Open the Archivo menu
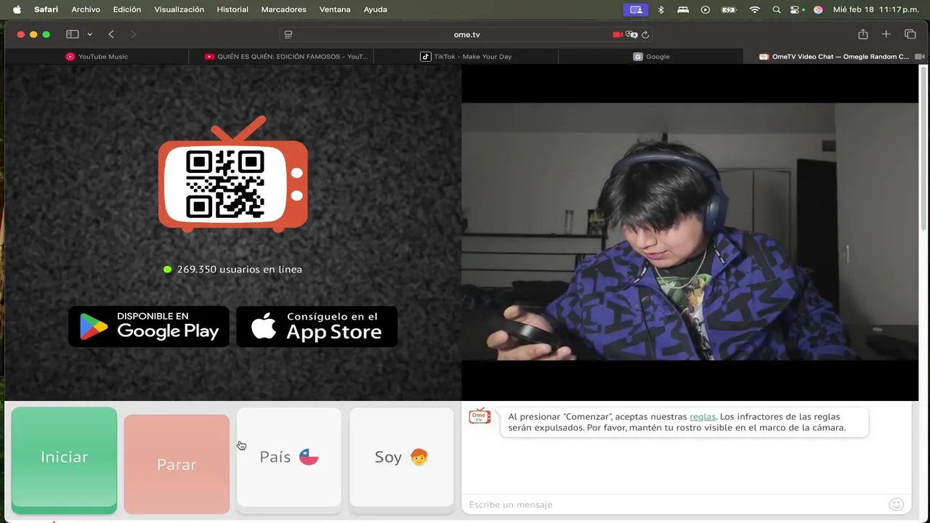Image resolution: width=930 pixels, height=523 pixels. [86, 9]
